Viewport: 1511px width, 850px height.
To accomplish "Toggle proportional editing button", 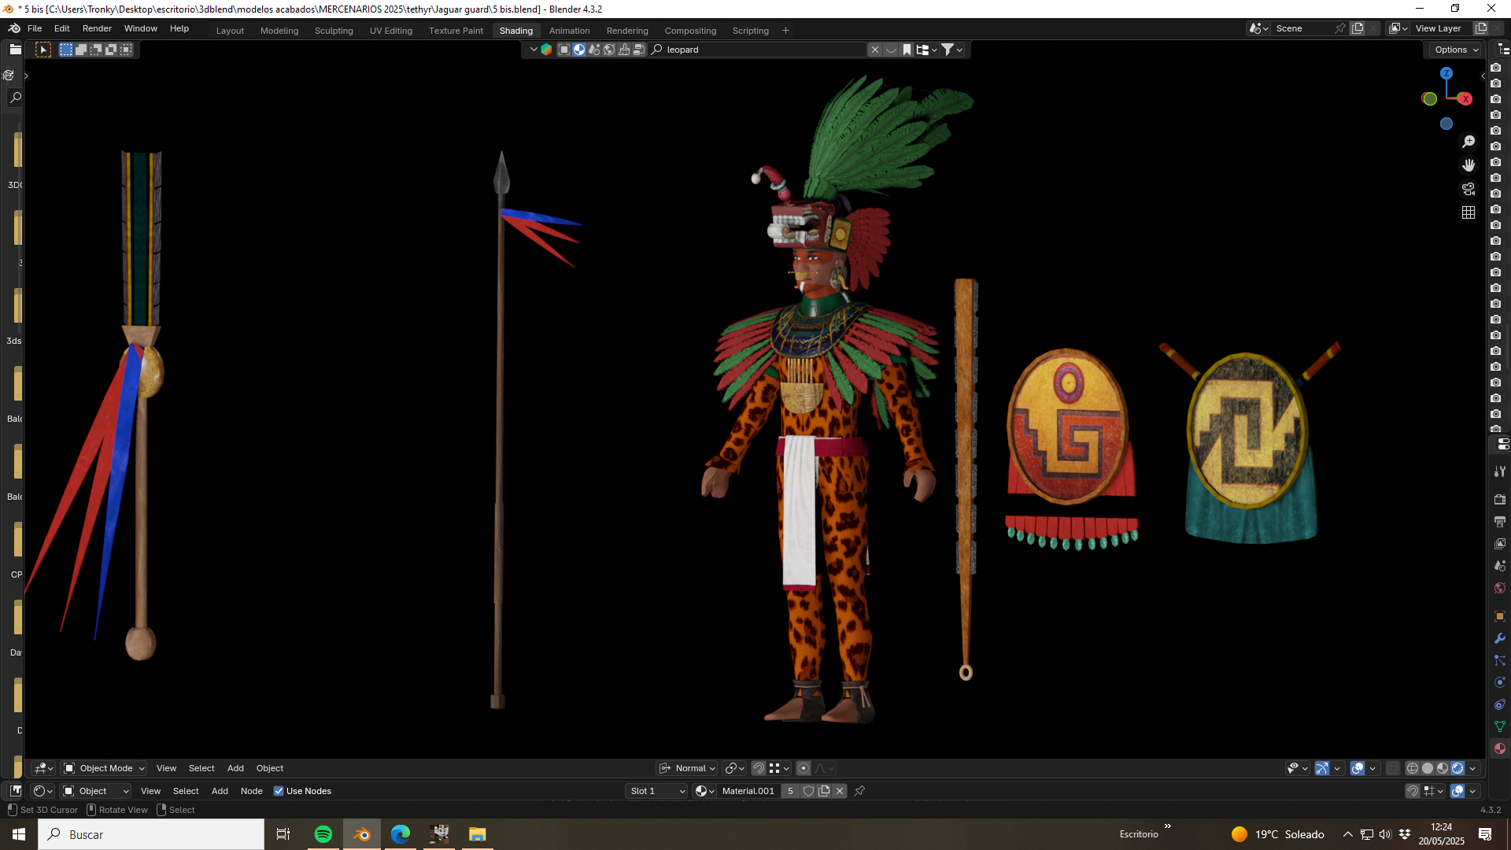I will tap(804, 768).
